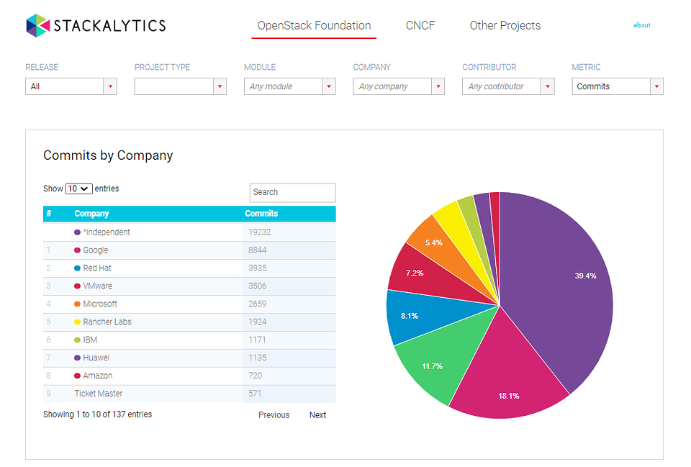Screen dimensions: 691x467
Task: Open the Company dropdown arrow
Action: pos(438,86)
